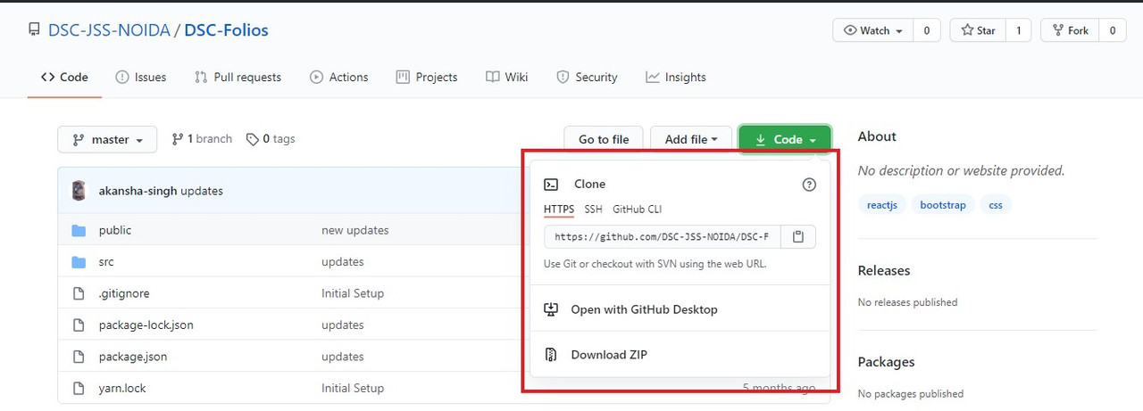Click the package-lock.json file icon
Viewport: 1143px width, 411px height.
point(79,325)
